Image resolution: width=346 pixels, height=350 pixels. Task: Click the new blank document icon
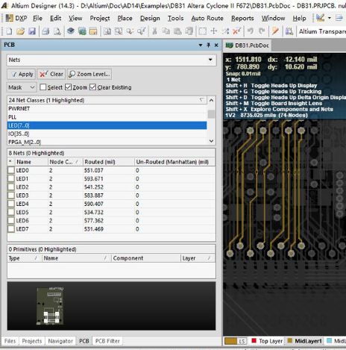[9, 31]
